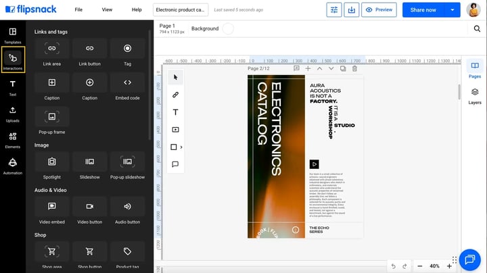This screenshot has height=273, width=487.
Task: Expand the shape tool options arrow
Action: (181, 147)
